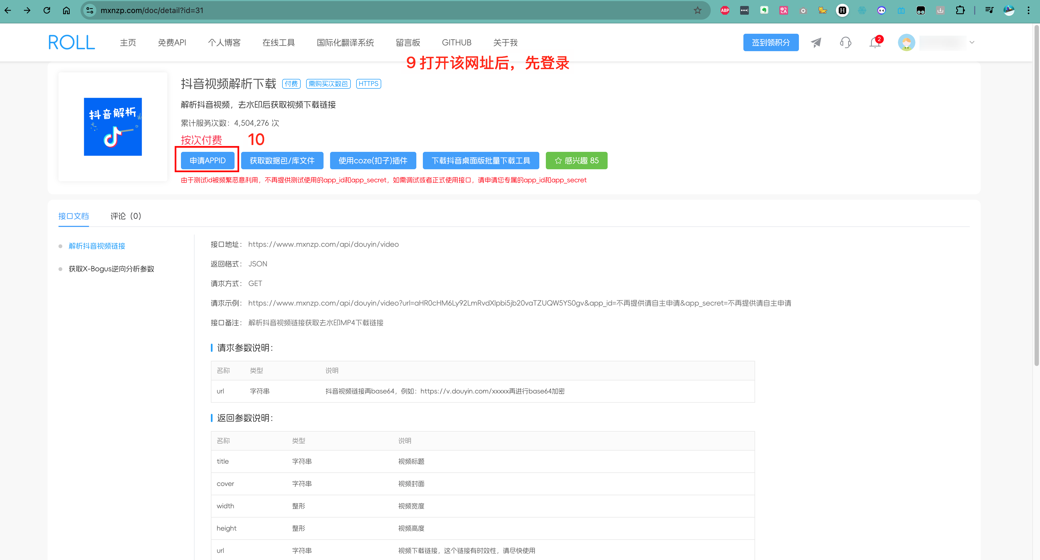Click the 接口地址 URL text
This screenshot has width=1040, height=560.
pos(323,244)
